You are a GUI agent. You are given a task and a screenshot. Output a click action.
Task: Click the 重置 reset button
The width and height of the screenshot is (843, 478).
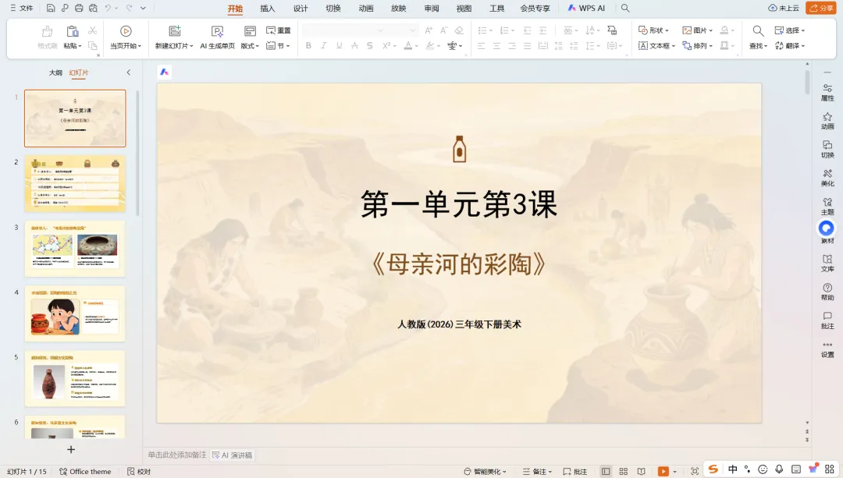pos(279,30)
